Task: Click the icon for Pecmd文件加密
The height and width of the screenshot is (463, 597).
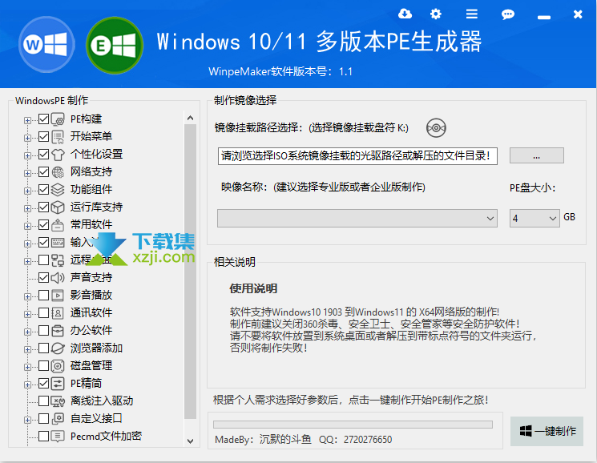Action: (58, 436)
